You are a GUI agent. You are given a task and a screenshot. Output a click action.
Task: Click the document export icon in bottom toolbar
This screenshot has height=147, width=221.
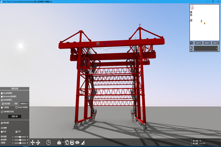[x=67, y=142]
